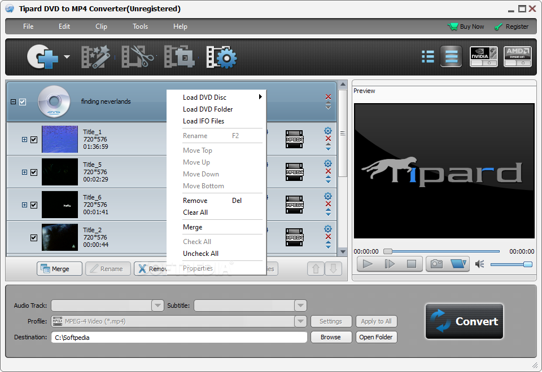Image resolution: width=542 pixels, height=372 pixels.
Task: Collapse the finding neverlands disc tree
Action: click(x=13, y=102)
